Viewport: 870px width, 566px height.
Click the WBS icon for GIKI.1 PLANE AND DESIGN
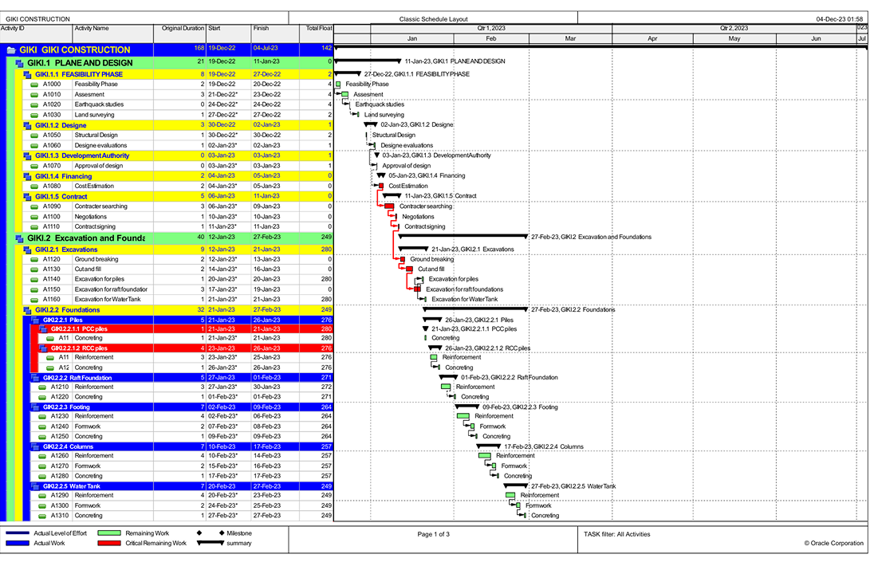(x=20, y=62)
